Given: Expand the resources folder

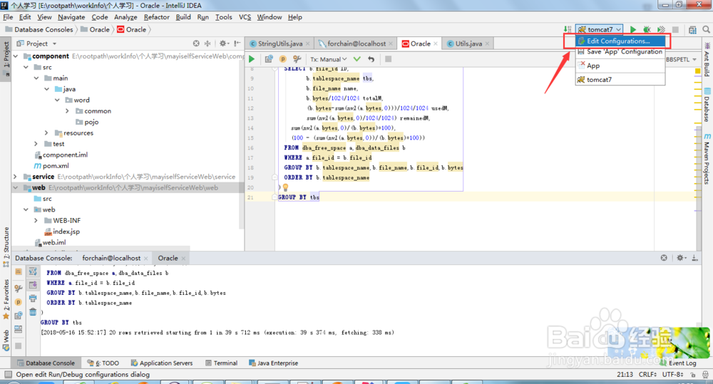Looking at the screenshot, I should [46, 133].
